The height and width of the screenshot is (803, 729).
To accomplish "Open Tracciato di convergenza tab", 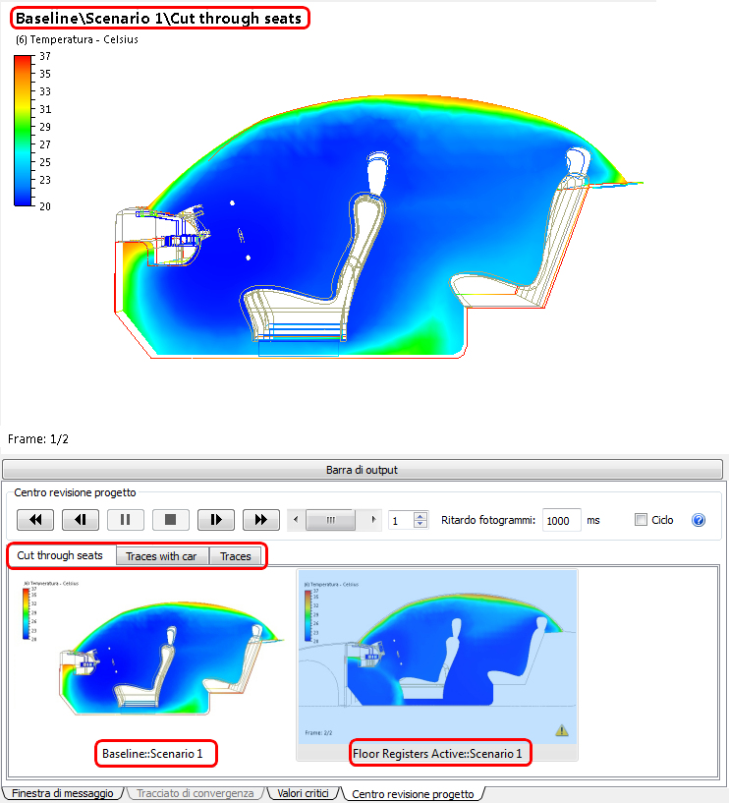I will tap(196, 793).
